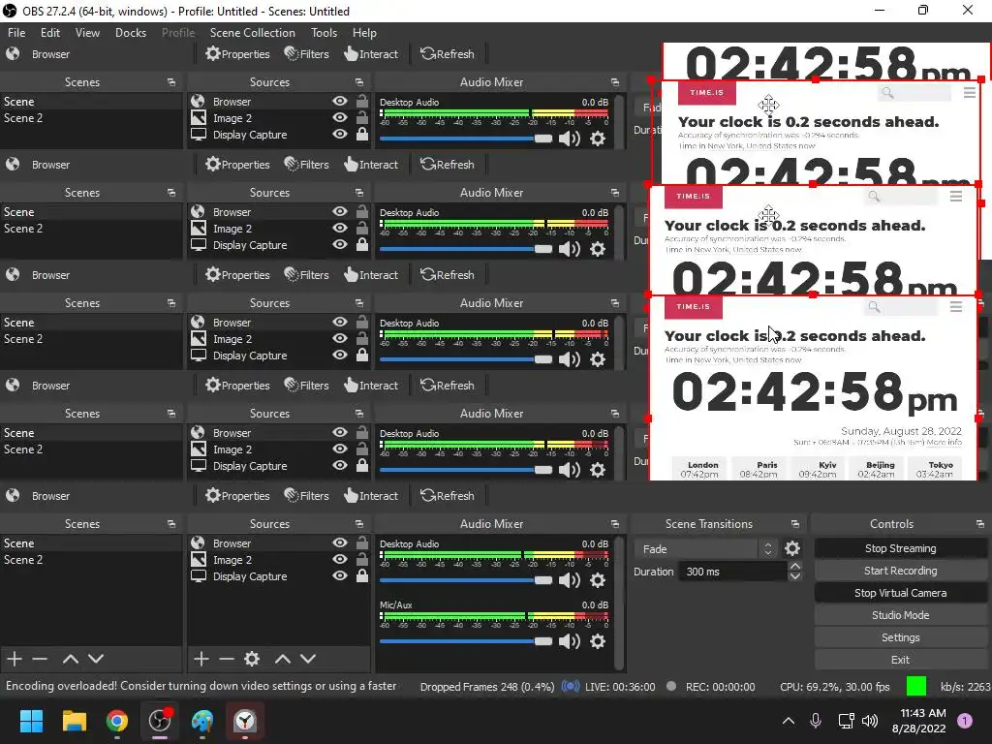
Task: Float the bottom-most Audio Mixer dock using header icon
Action: [615, 524]
